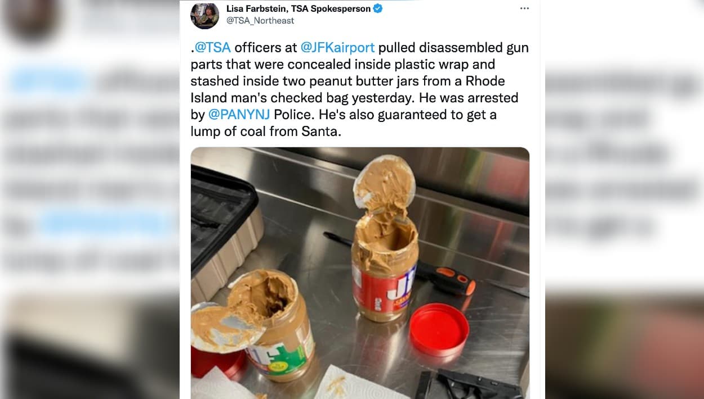The width and height of the screenshot is (704, 399).
Task: Open the @TSA mention link
Action: pyautogui.click(x=213, y=47)
